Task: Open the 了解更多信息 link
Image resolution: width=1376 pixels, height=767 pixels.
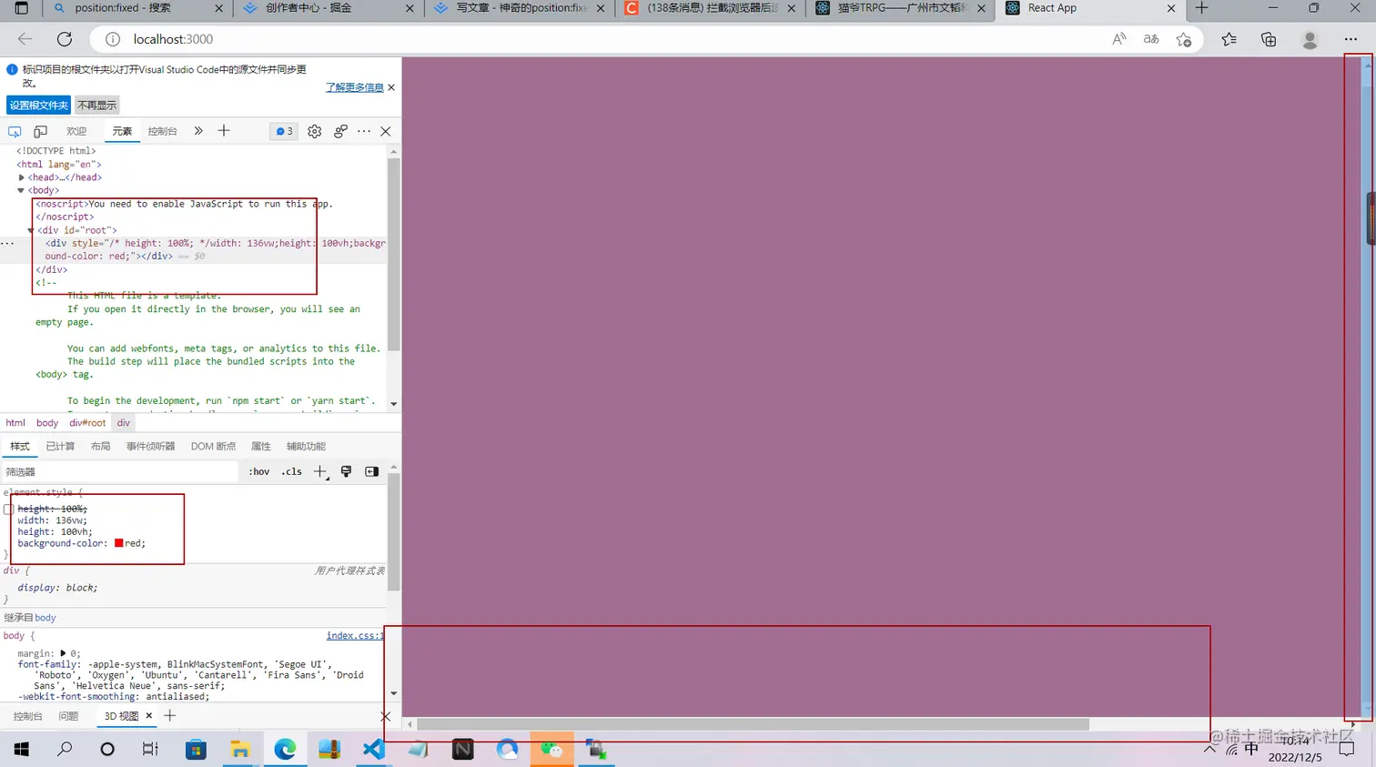Action: coord(355,87)
